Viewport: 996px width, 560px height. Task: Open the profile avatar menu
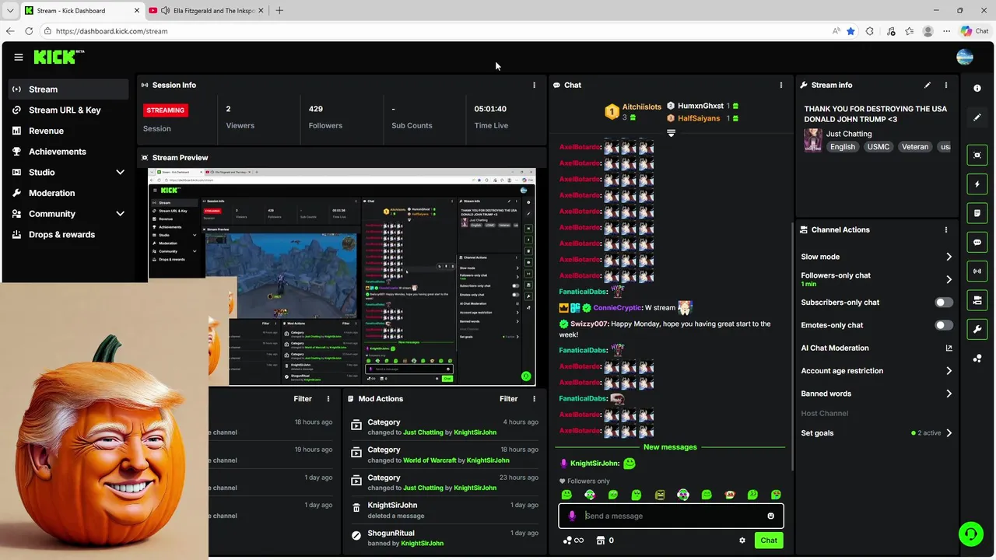click(965, 57)
